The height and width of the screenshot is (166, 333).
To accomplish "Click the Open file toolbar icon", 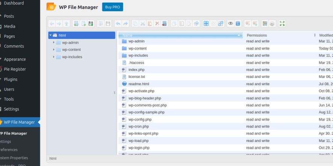I will coord(101,24).
